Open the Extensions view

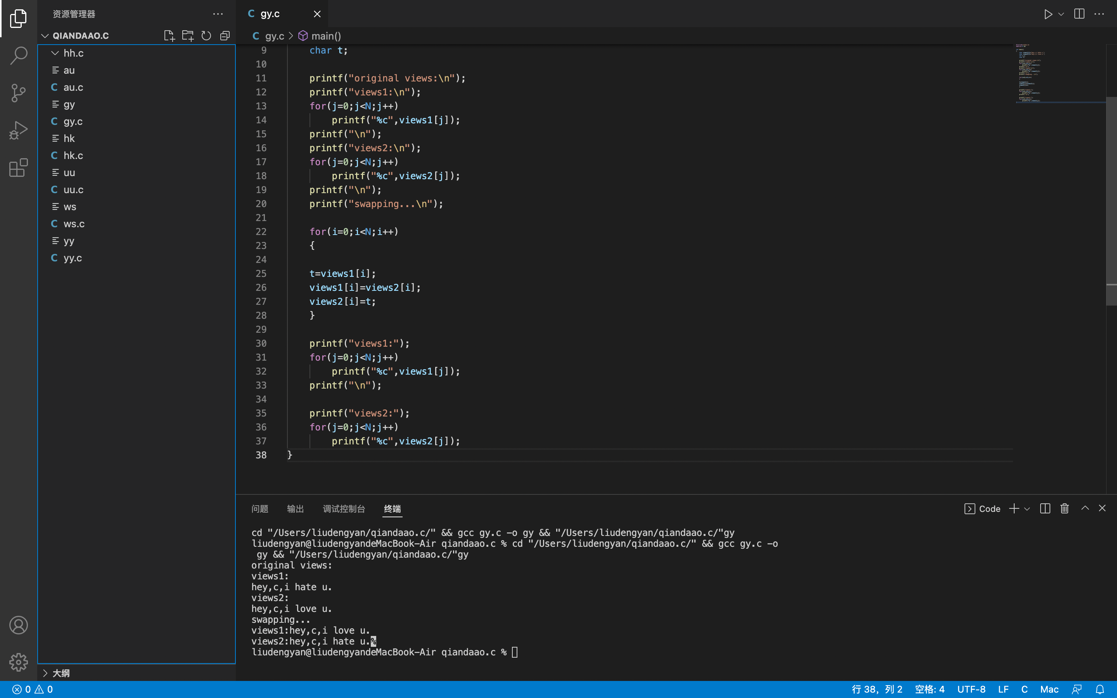point(19,168)
